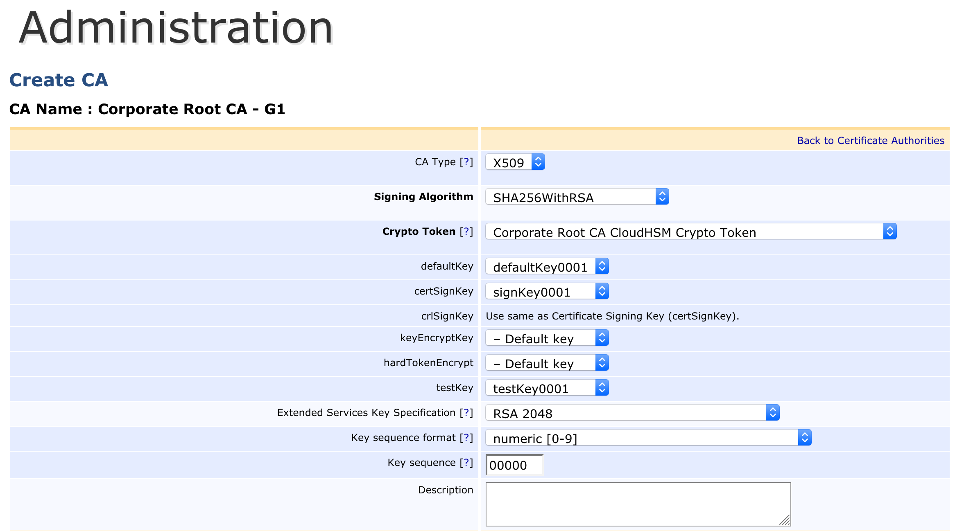
Task: Open the Key sequence help [?] link
Action: (x=466, y=463)
